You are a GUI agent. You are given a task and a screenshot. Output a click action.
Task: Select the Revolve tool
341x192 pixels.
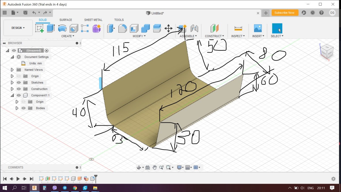click(x=62, y=28)
